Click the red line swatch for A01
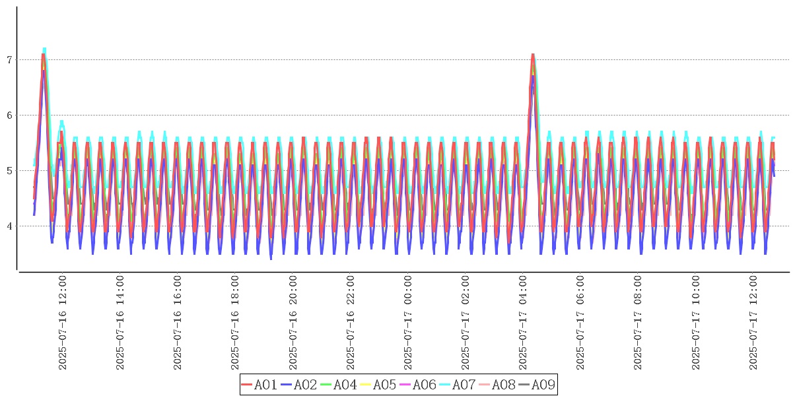The height and width of the screenshot is (396, 797). pos(247,385)
